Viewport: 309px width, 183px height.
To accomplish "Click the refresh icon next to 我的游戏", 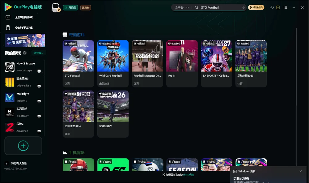I will point(25,53).
